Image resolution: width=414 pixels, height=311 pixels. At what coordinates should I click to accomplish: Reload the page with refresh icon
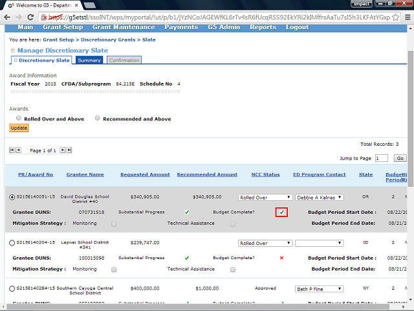pyautogui.click(x=30, y=17)
